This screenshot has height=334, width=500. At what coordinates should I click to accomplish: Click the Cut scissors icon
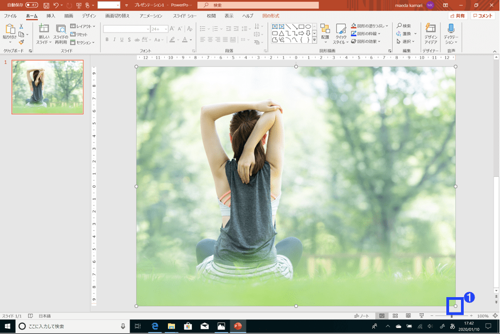click(21, 27)
